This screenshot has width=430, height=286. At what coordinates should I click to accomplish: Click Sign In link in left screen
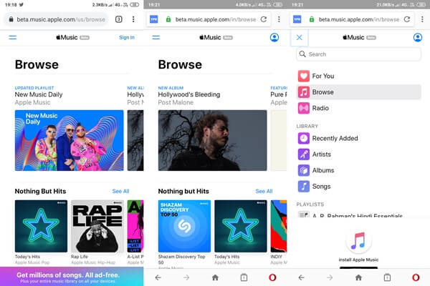click(127, 37)
